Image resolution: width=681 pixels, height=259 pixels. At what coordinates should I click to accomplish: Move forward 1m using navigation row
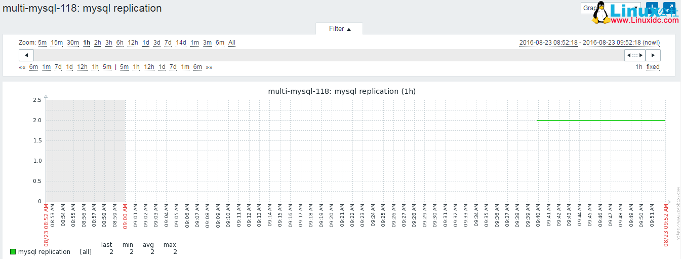pyautogui.click(x=185, y=67)
